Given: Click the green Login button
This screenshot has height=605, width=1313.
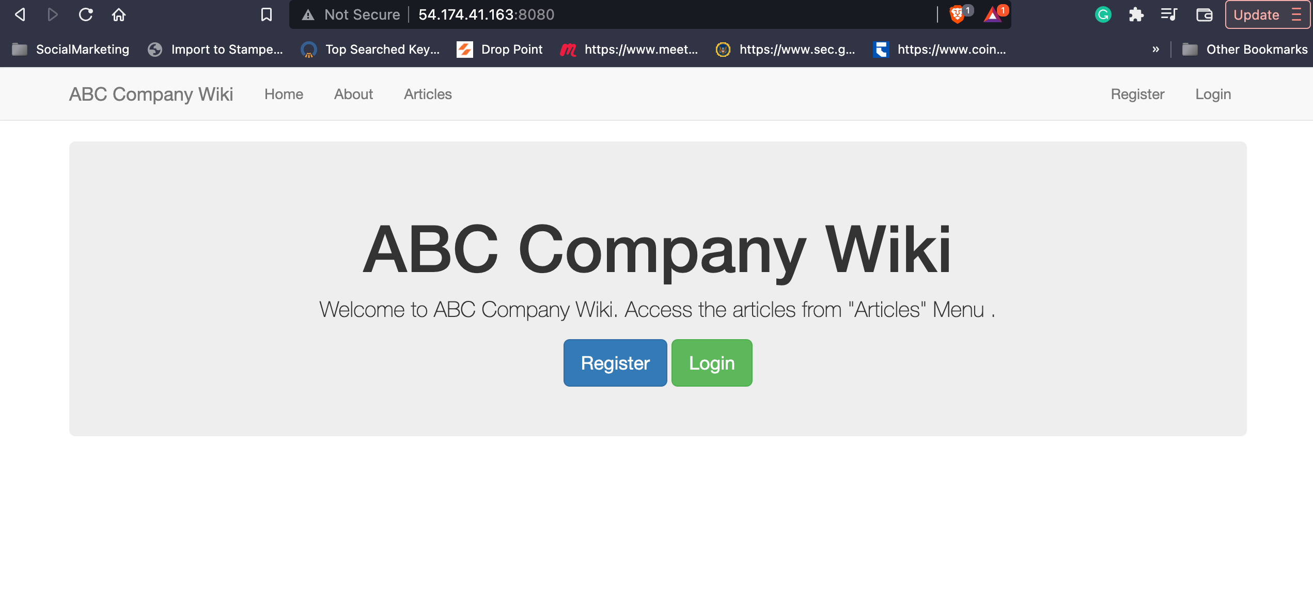Looking at the screenshot, I should coord(712,363).
